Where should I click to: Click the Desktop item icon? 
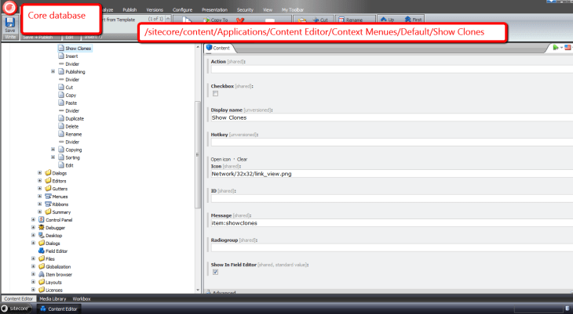42,235
